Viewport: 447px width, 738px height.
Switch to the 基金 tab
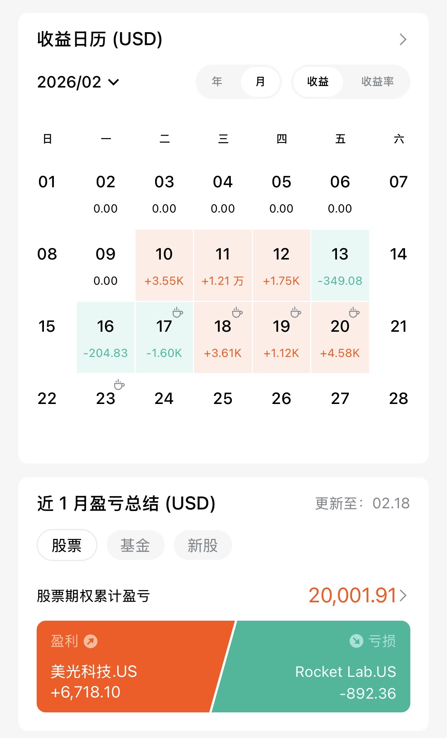click(135, 545)
